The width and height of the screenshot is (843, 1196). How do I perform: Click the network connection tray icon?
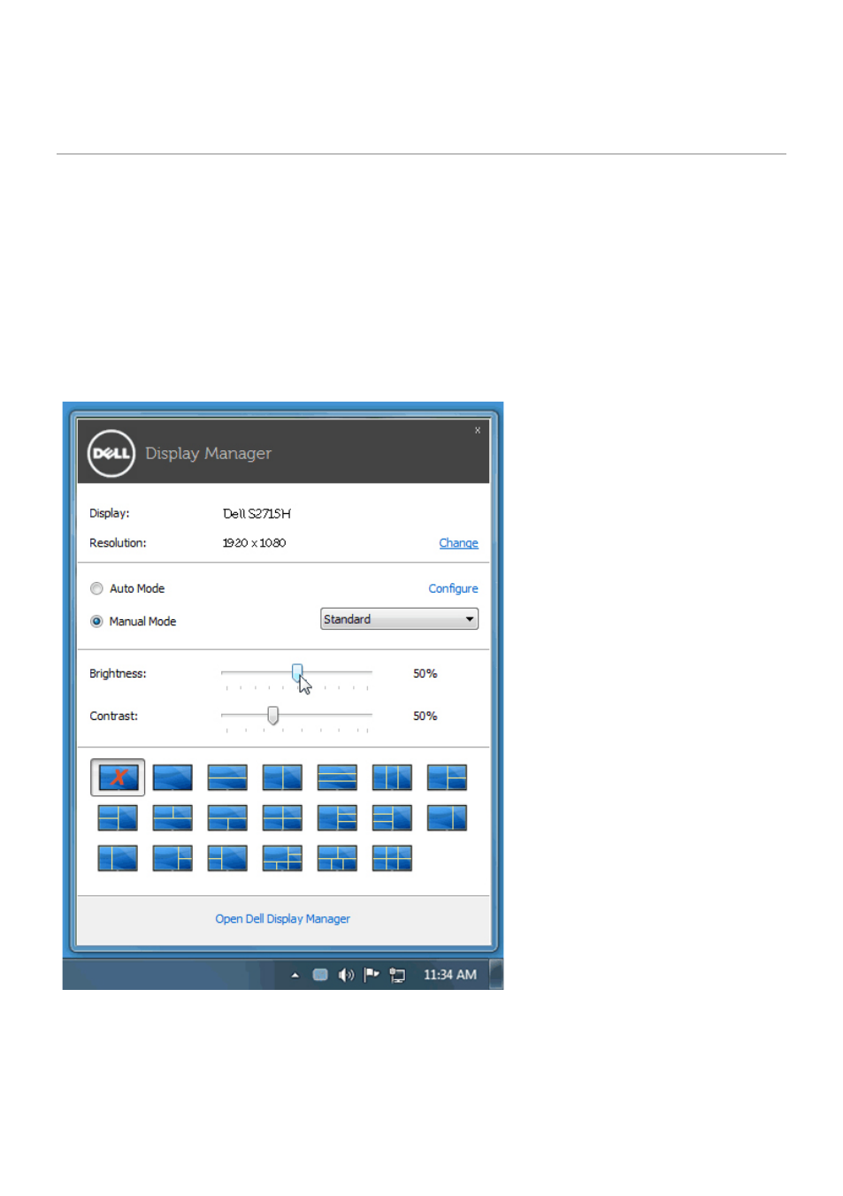(x=397, y=975)
